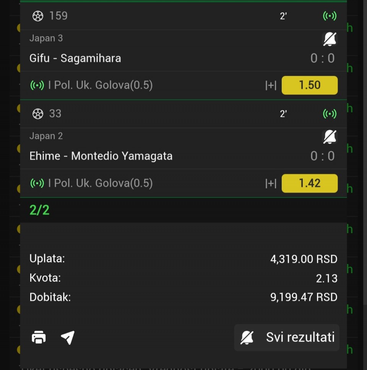The width and height of the screenshot is (367, 370).
Task: Click football icon next to 159
Action: (x=38, y=16)
